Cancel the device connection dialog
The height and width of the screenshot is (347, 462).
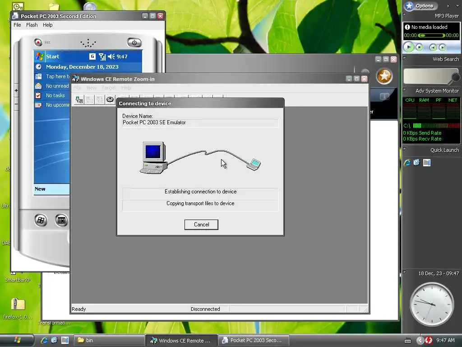tap(201, 225)
